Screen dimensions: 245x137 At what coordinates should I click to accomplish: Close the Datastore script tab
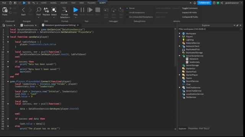click(x=78, y=25)
